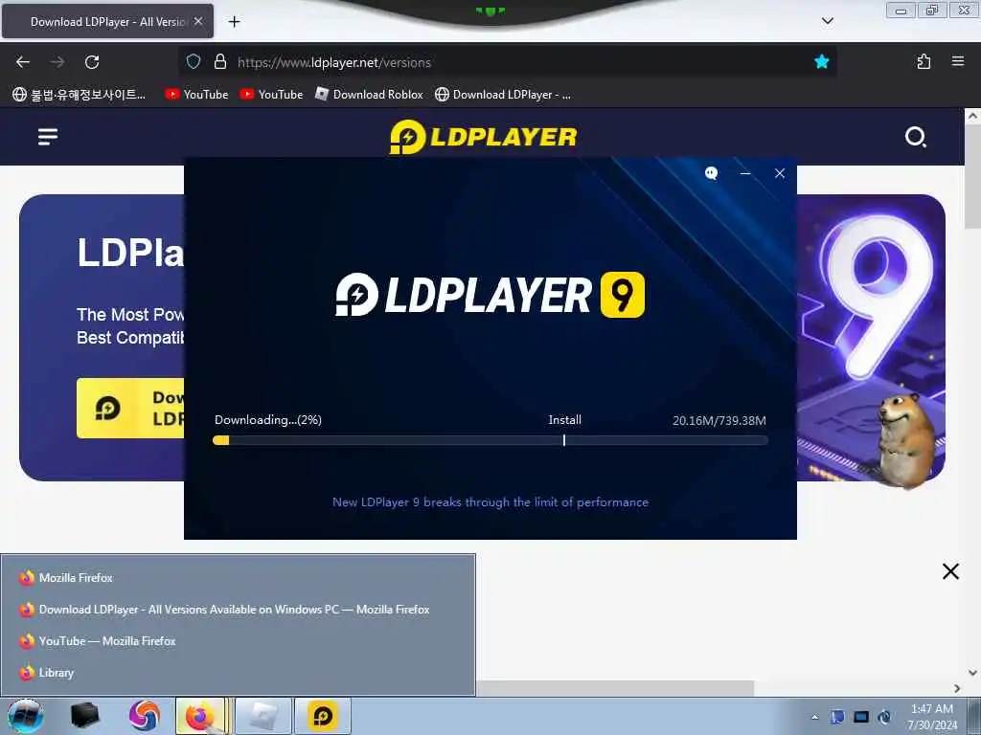Open the Download Roblox bookmark
Screen dimensions: 981x735
pos(369,95)
